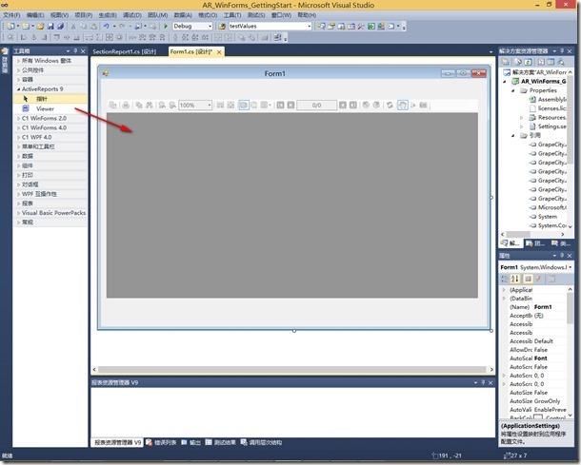Open the testValues search dropdown
Image resolution: width=581 pixels, height=465 pixels.
point(309,27)
